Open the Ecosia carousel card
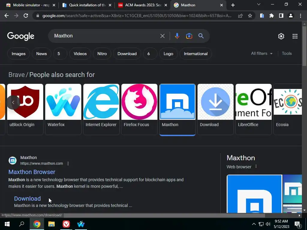The width and height of the screenshot is (307, 230). click(288, 109)
